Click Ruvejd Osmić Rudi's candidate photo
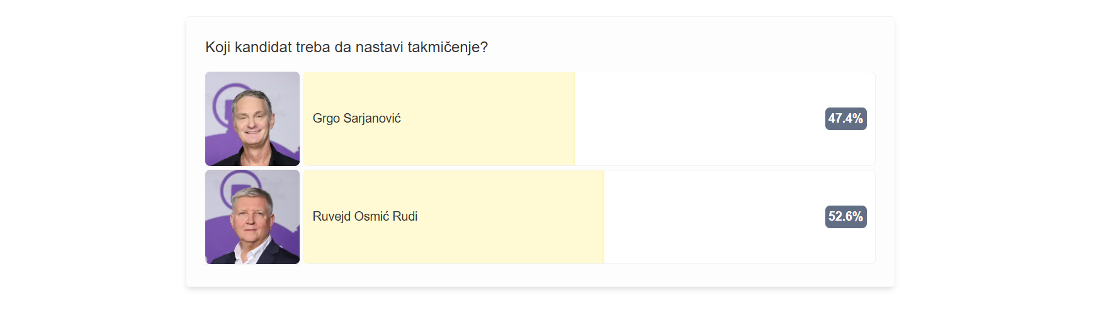1096x320 pixels. (x=252, y=217)
